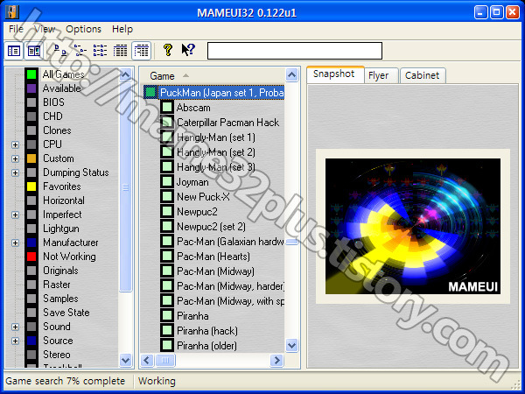Expand the Dumping Status node
This screenshot has width=525, height=394.
coord(15,172)
